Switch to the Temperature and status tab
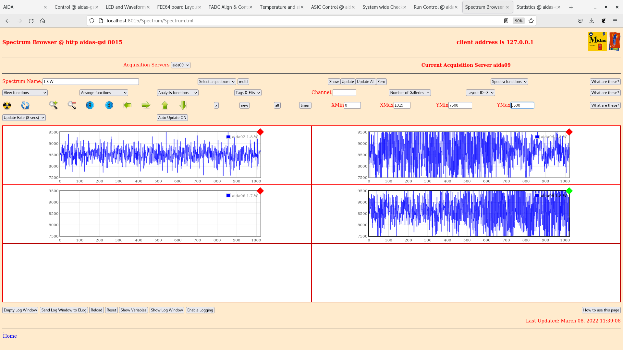This screenshot has height=350, width=623. click(279, 7)
